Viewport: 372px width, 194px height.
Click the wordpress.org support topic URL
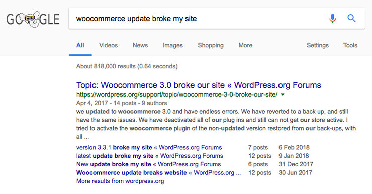point(177,95)
